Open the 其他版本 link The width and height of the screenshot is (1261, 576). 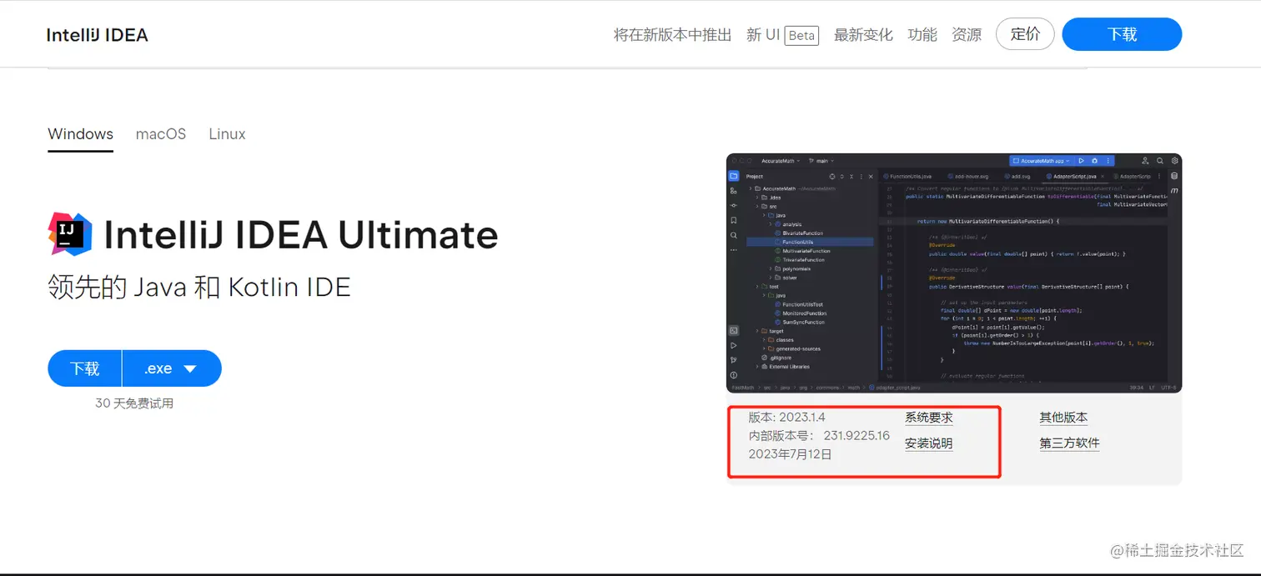point(1063,418)
